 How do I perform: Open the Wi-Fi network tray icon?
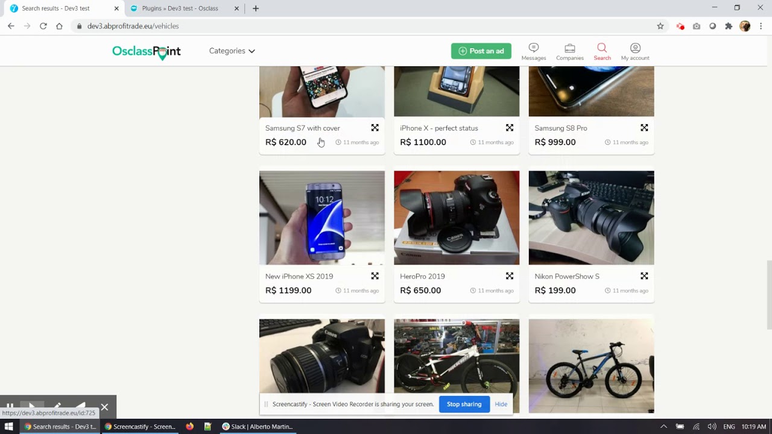click(x=696, y=426)
